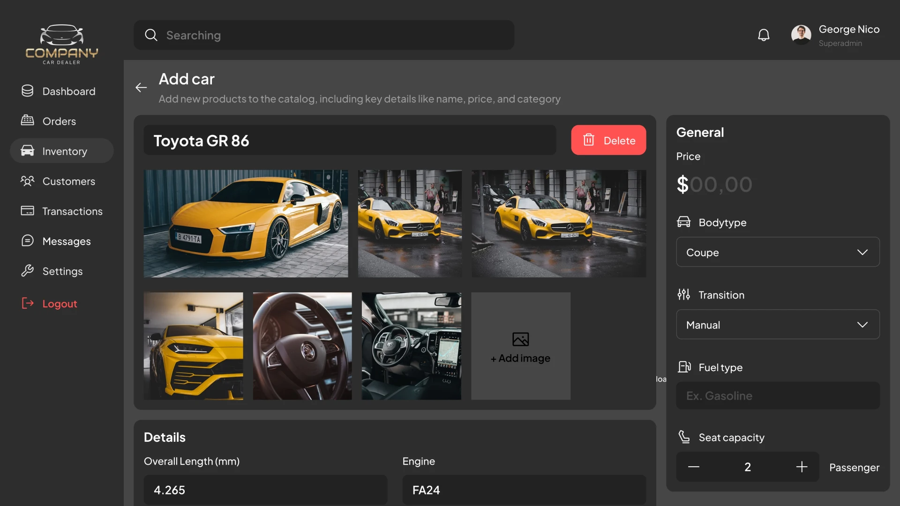The height and width of the screenshot is (506, 900).
Task: Click the Fuel type input field
Action: (x=778, y=395)
